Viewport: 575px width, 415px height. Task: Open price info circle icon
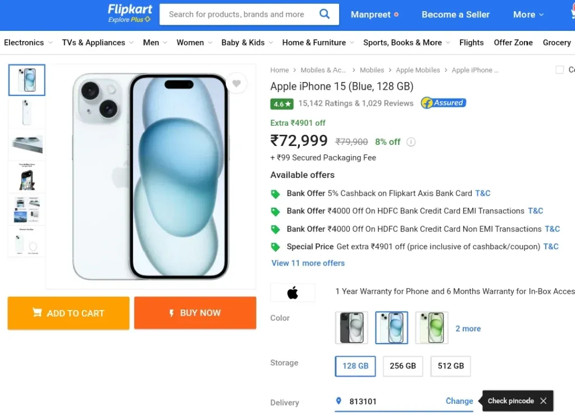click(x=411, y=142)
